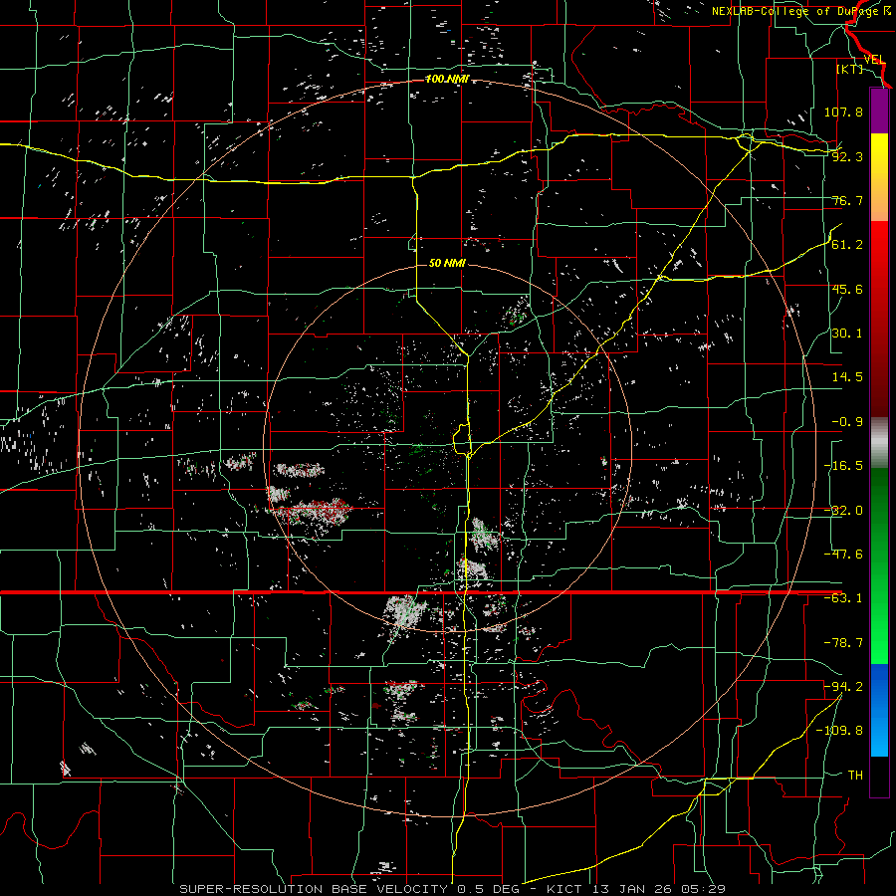The height and width of the screenshot is (896, 896).
Task: Click the purple segment of the velocity color bar
Action: (x=879, y=111)
